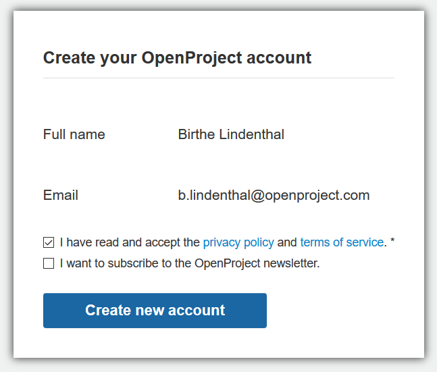Click the b.lindenthal@openproject.com email address
This screenshot has width=437, height=372.
274,196
